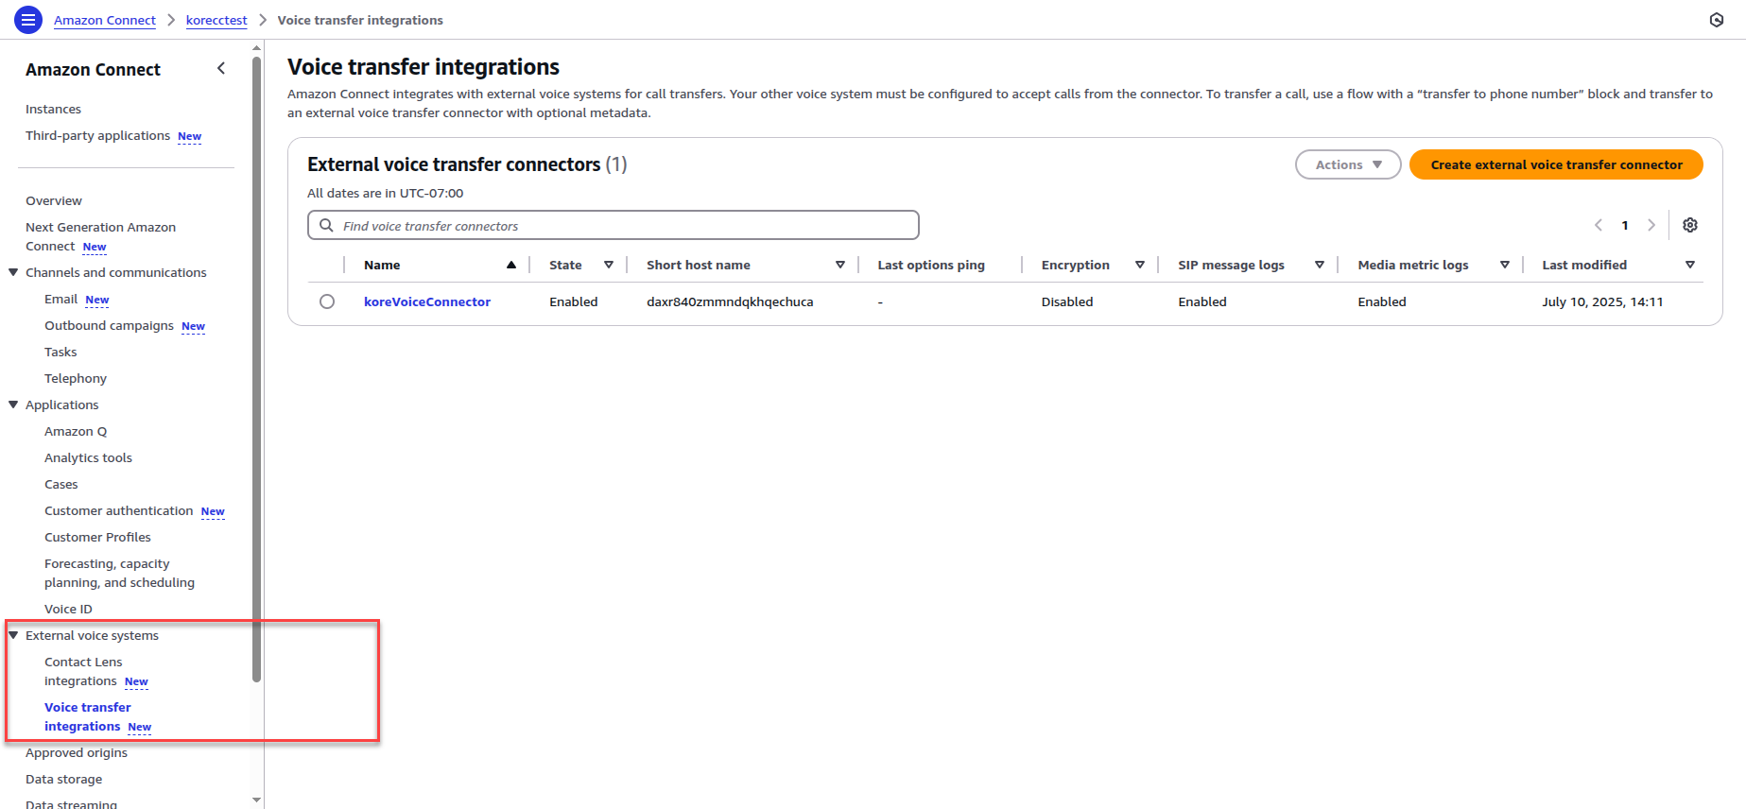1746x809 pixels.
Task: Click Create external voice transfer connector
Action: pos(1555,164)
